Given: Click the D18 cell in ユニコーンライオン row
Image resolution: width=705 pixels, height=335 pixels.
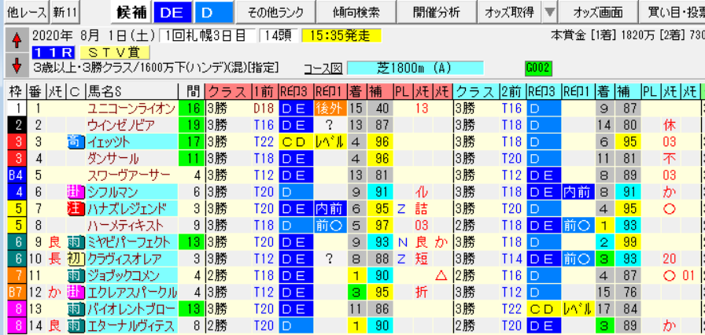Looking at the screenshot, I should 264,109.
